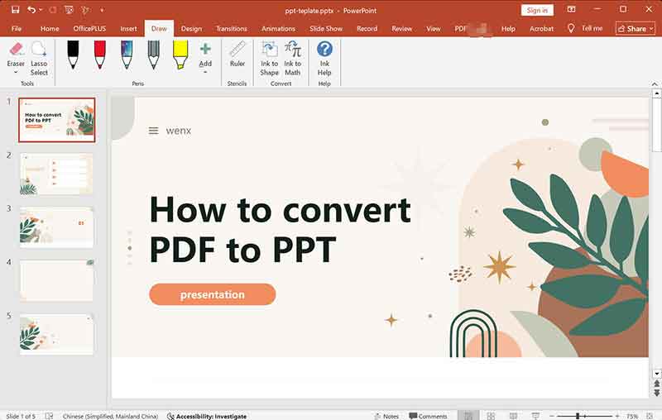Viewport: 662px width, 420px height.
Task: Start Slide Show from status bar icon
Action: (535, 416)
